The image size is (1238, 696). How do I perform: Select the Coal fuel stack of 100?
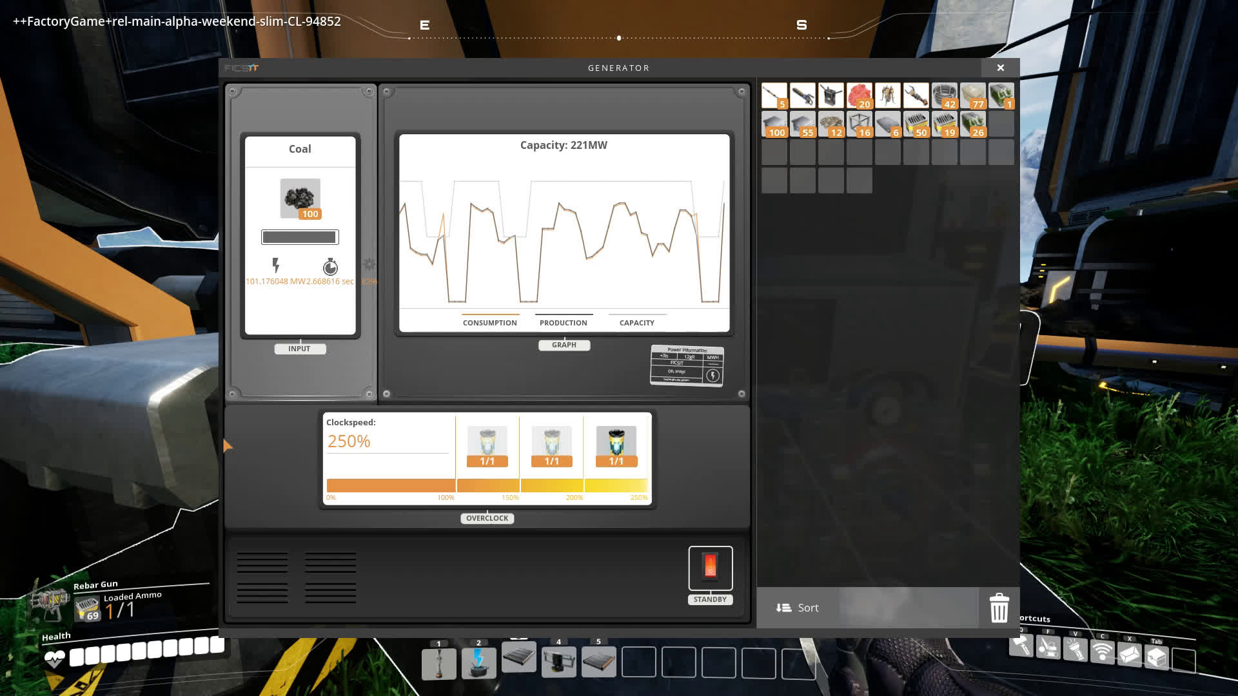click(x=300, y=198)
